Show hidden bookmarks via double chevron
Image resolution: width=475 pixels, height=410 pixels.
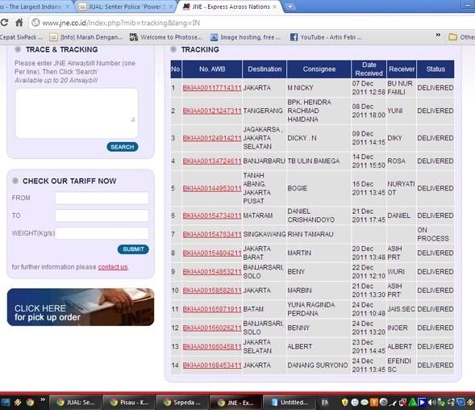[438, 36]
